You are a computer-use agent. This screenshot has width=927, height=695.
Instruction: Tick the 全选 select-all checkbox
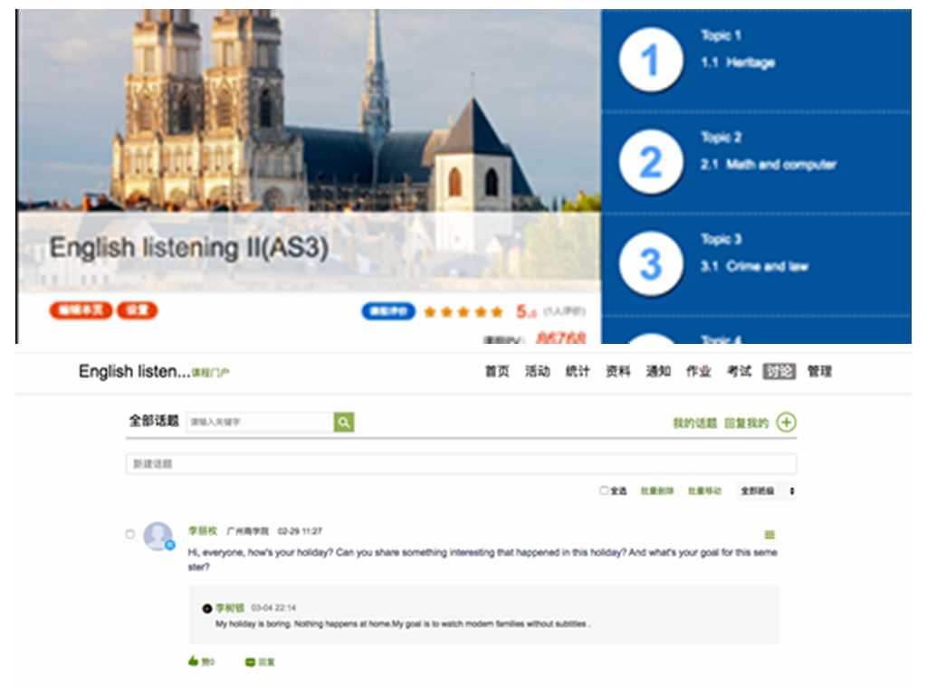click(x=604, y=490)
